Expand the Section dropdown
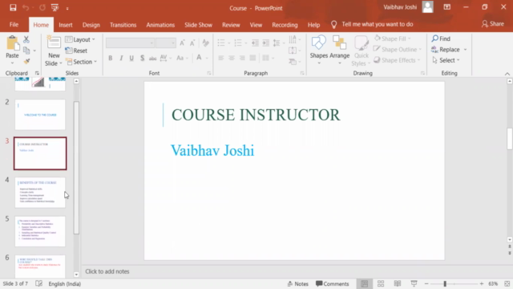This screenshot has width=513, height=289. (82, 62)
